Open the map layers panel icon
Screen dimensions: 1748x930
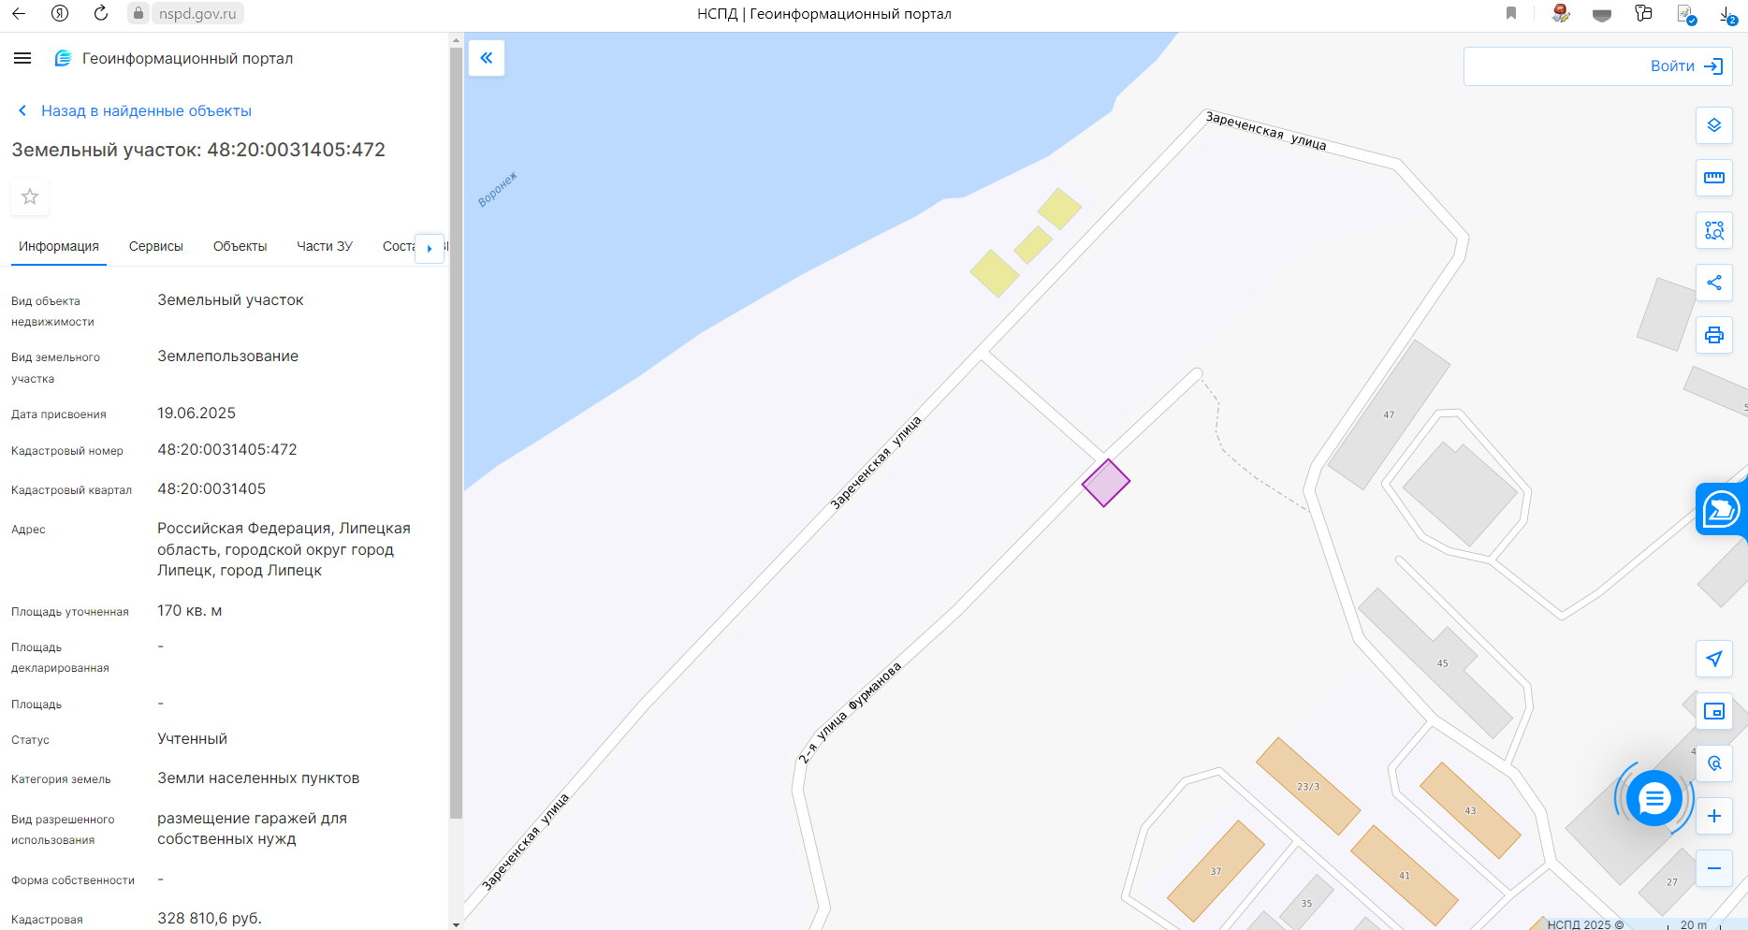tap(1713, 125)
